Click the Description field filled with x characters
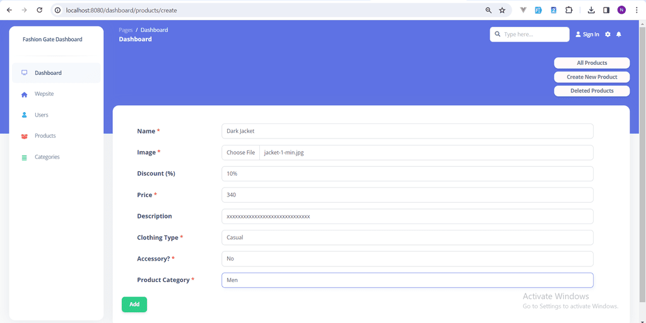Screen dimensions: 646x323 408,216
